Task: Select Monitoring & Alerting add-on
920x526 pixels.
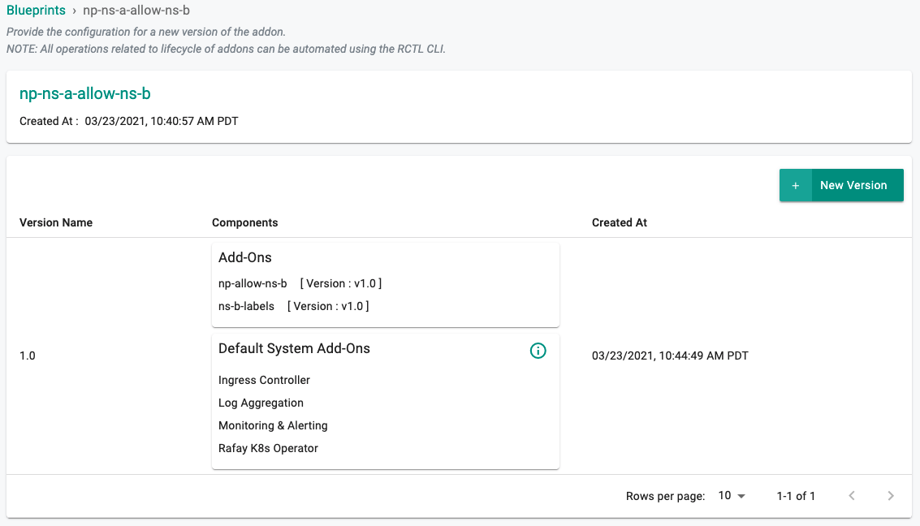Action: pyautogui.click(x=273, y=425)
